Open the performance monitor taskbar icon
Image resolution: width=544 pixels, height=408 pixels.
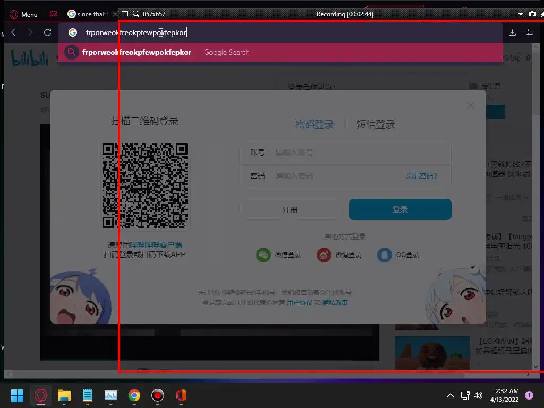[x=111, y=395]
